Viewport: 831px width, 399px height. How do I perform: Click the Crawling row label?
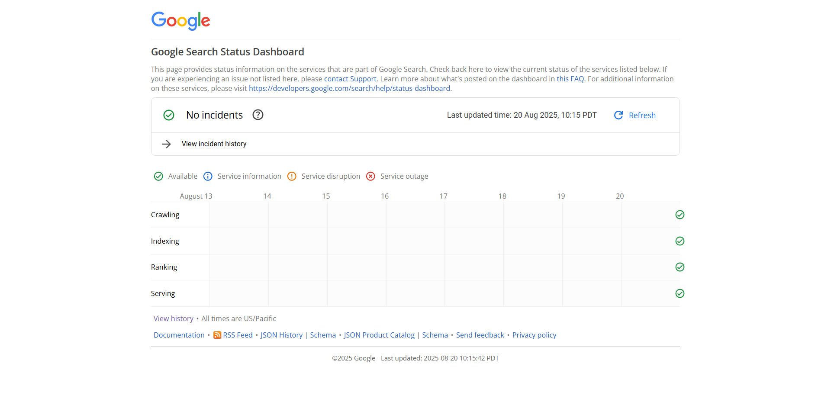(165, 215)
